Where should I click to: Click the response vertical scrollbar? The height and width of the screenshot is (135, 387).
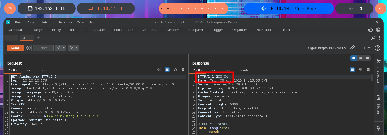coord(372,78)
